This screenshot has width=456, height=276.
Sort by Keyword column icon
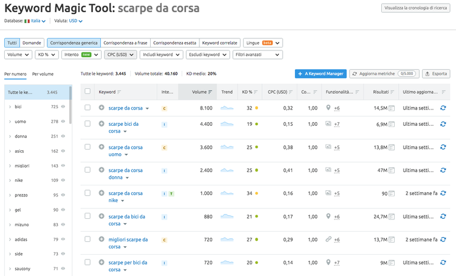pos(119,92)
